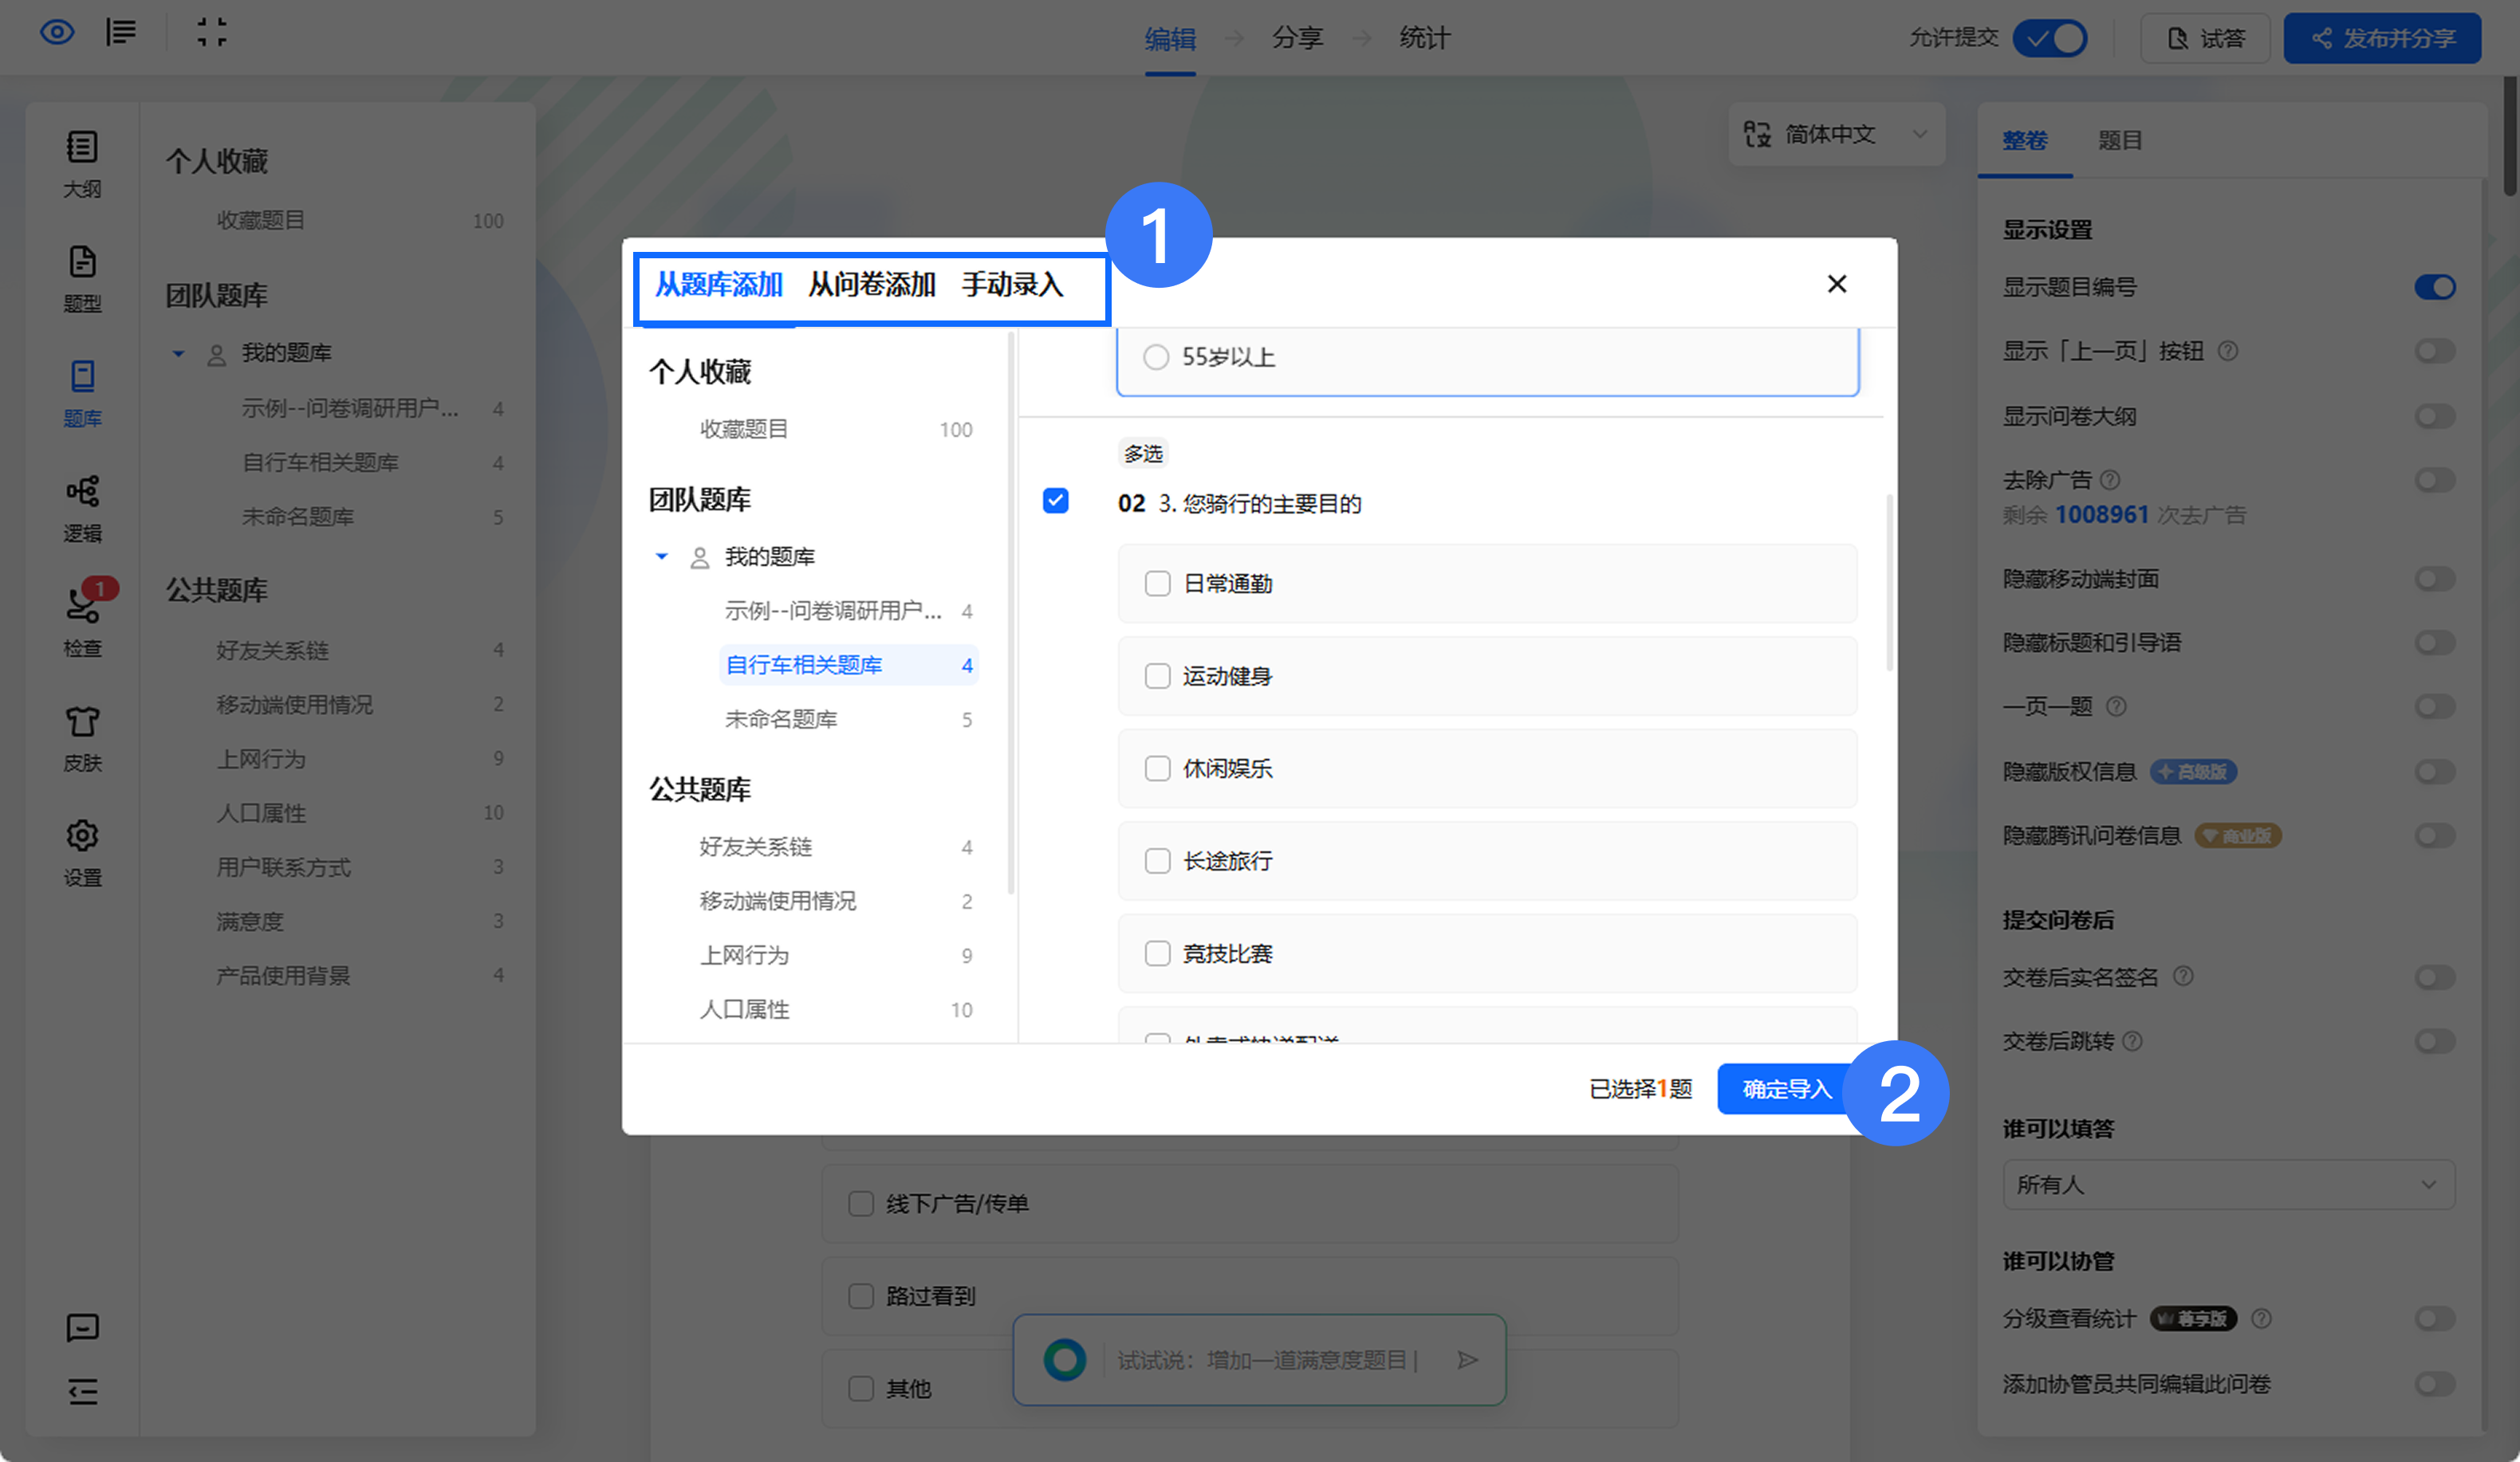Select 人口属性 in dialog
Screen dimensions: 2520x1462
pos(835,1010)
